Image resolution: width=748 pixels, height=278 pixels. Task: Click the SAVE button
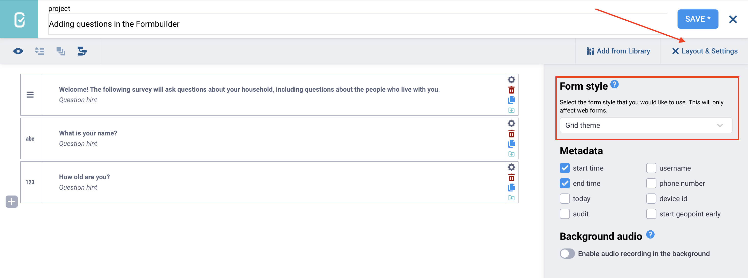coord(697,19)
